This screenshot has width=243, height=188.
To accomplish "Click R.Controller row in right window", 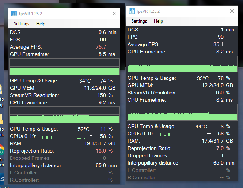I will [182, 177].
